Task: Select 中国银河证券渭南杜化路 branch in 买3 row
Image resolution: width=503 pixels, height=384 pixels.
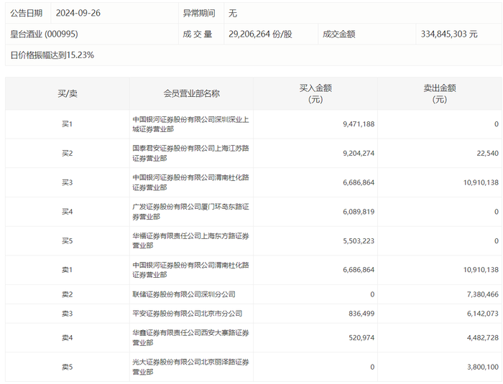Action: (190, 182)
